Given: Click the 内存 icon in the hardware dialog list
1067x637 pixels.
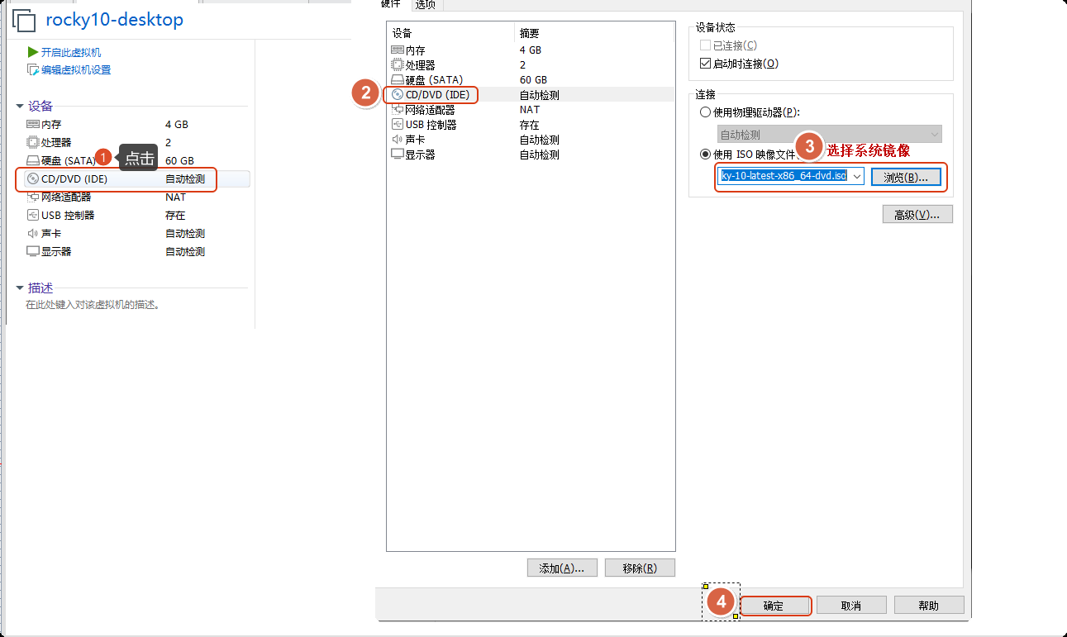Looking at the screenshot, I should (398, 50).
